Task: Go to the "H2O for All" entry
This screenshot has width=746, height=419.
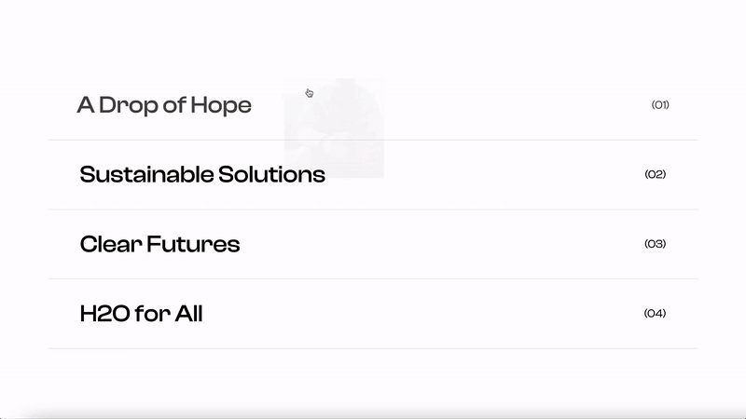Action: (142, 314)
